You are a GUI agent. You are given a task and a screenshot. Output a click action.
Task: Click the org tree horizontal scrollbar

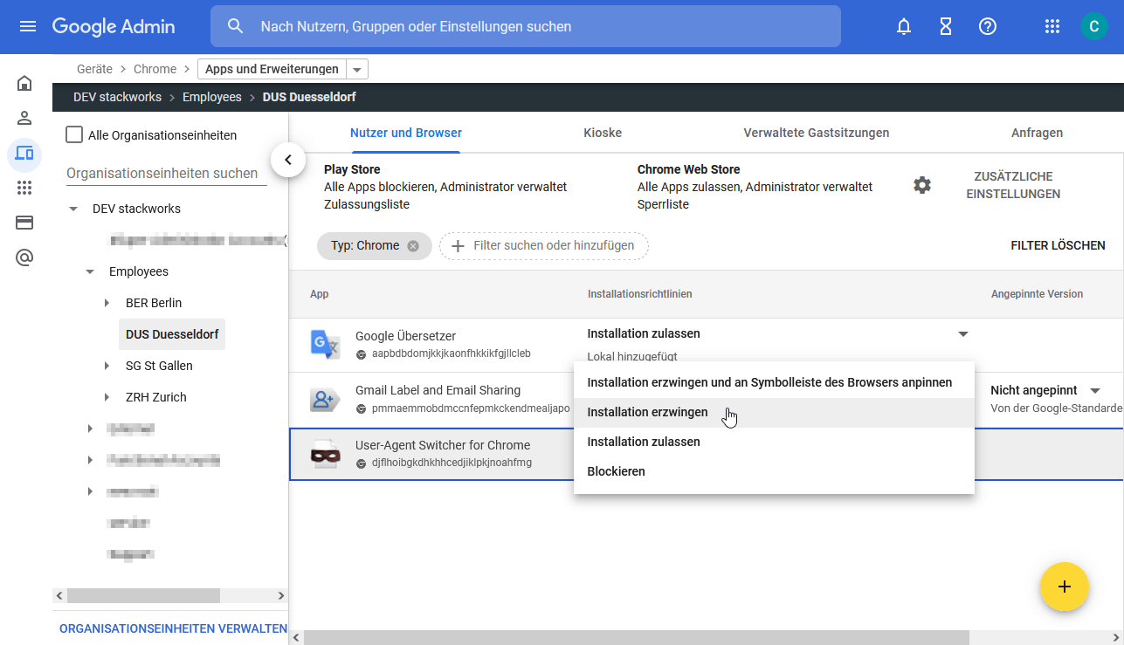click(x=144, y=595)
